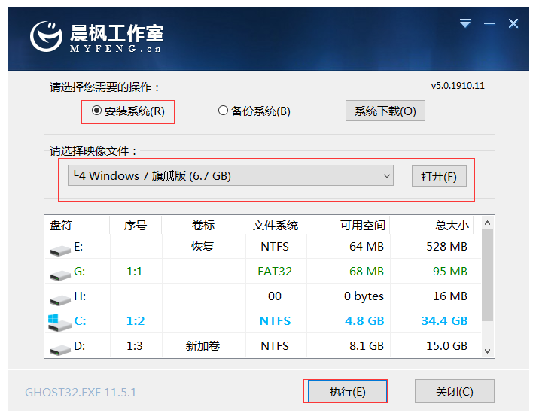Click the H: drive disk icon
The height and width of the screenshot is (416, 536).
pyautogui.click(x=59, y=297)
